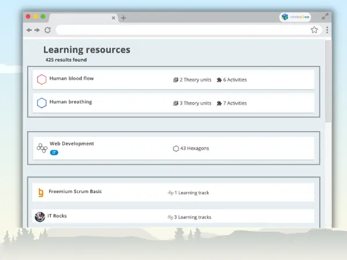Click the hexagon cluster icon for Web Development
This screenshot has width=347, height=260.
point(42,148)
